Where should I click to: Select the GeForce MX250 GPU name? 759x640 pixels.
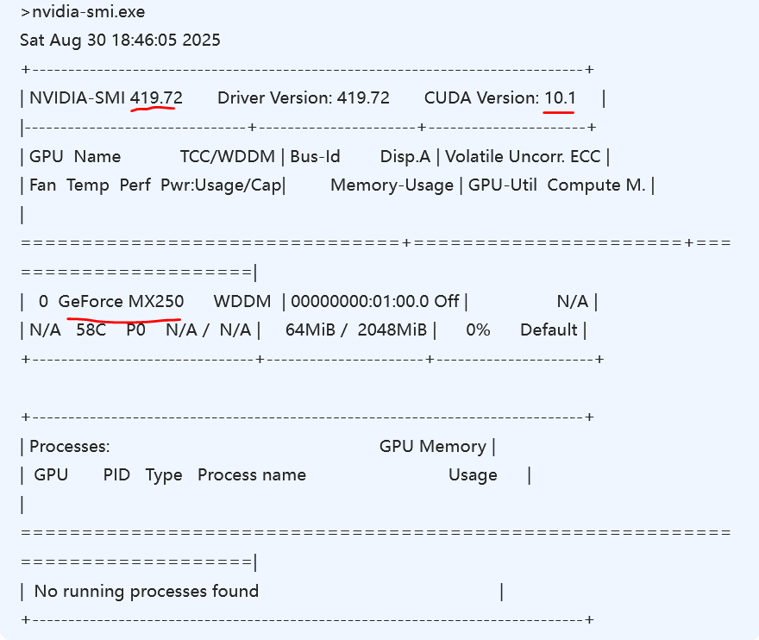point(121,301)
